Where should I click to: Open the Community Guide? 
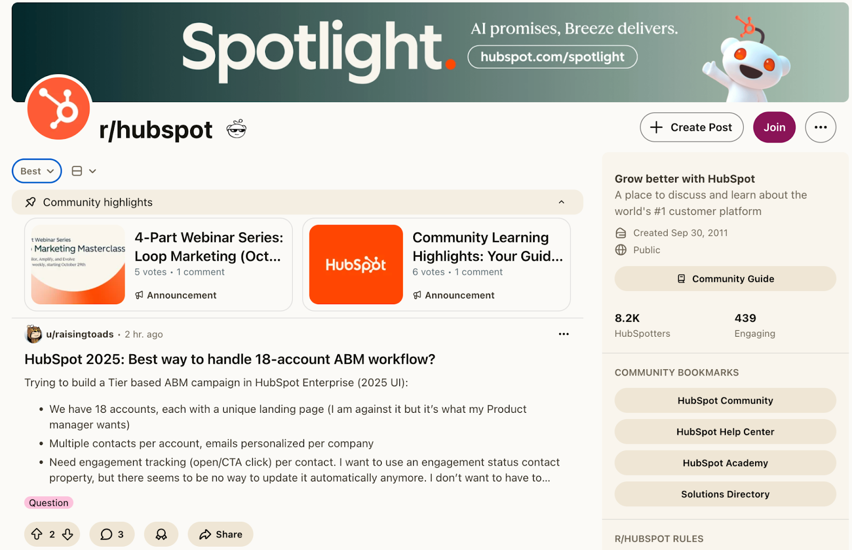[x=725, y=278]
